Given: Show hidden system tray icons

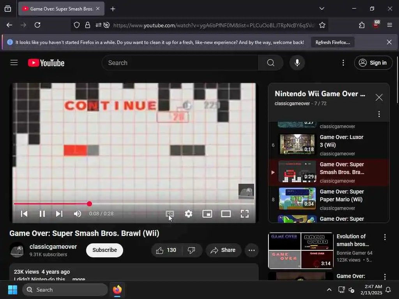Looking at the screenshot, I should tap(329, 290).
